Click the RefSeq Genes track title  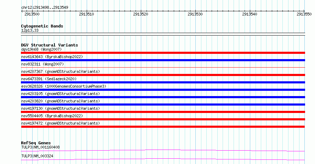point(36,143)
